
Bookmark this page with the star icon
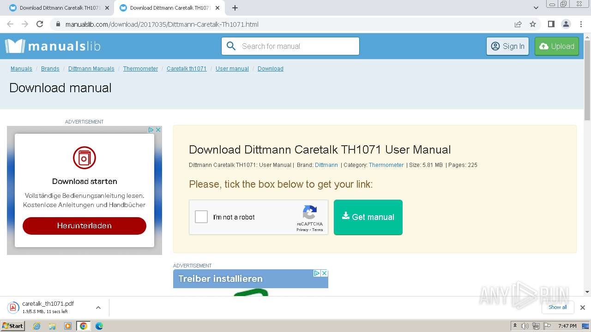[x=533, y=24]
